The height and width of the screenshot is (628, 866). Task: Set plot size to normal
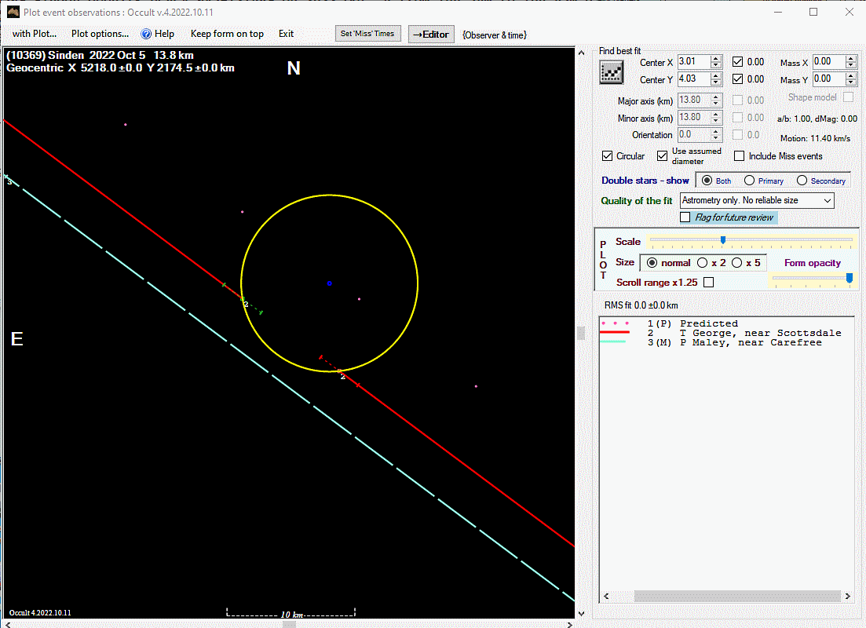[652, 263]
